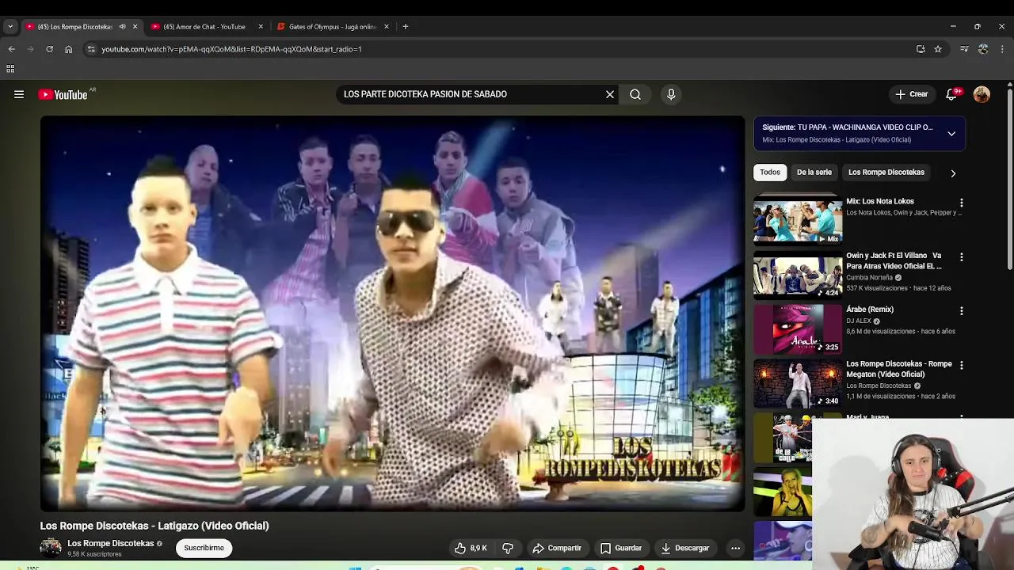Clear the search box text with X
Image resolution: width=1014 pixels, height=570 pixels.
click(610, 94)
